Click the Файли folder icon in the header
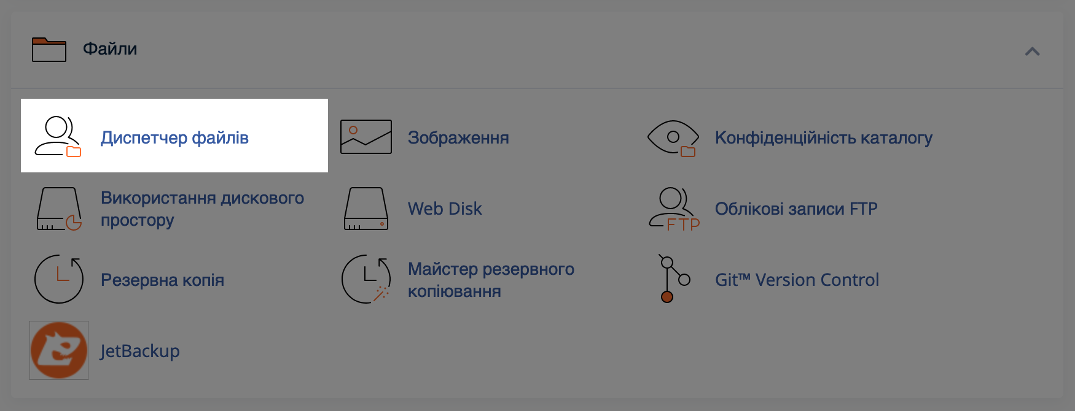This screenshot has height=411, width=1075. [x=49, y=50]
